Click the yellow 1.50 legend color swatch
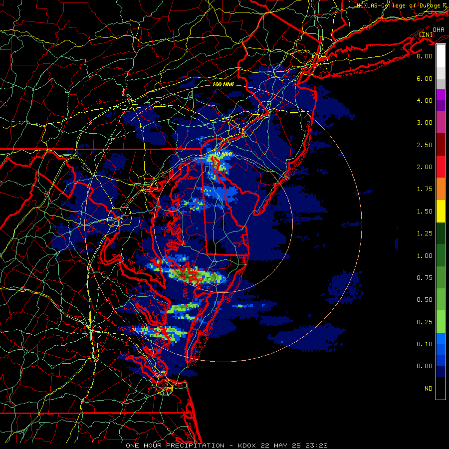The width and height of the screenshot is (449, 449). [441, 211]
